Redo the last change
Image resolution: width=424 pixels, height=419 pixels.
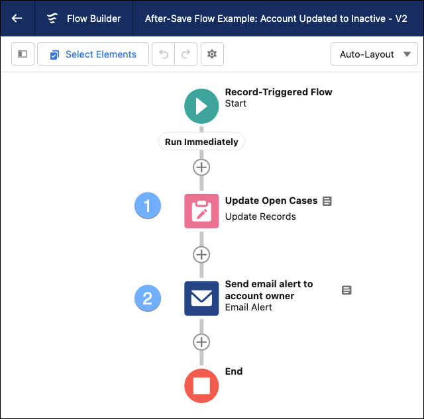point(185,54)
